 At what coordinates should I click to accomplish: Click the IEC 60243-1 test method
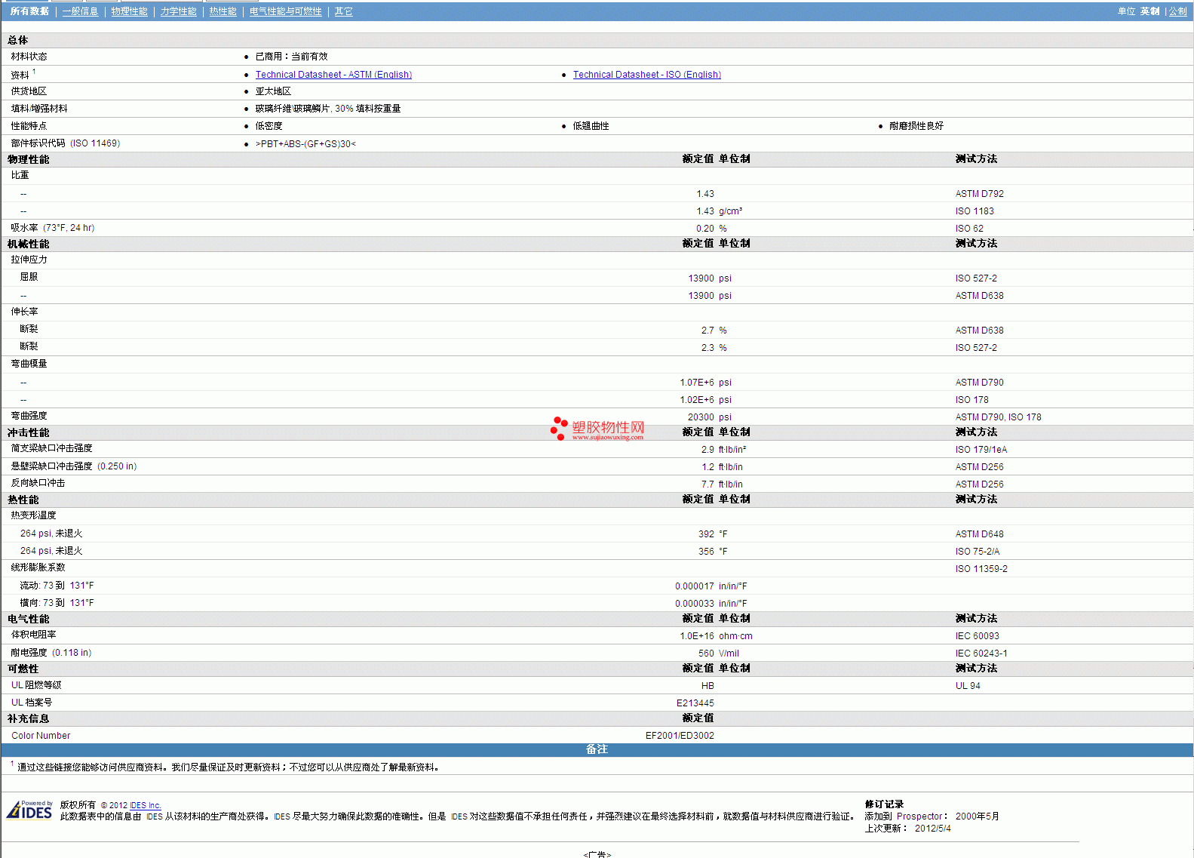[981, 653]
